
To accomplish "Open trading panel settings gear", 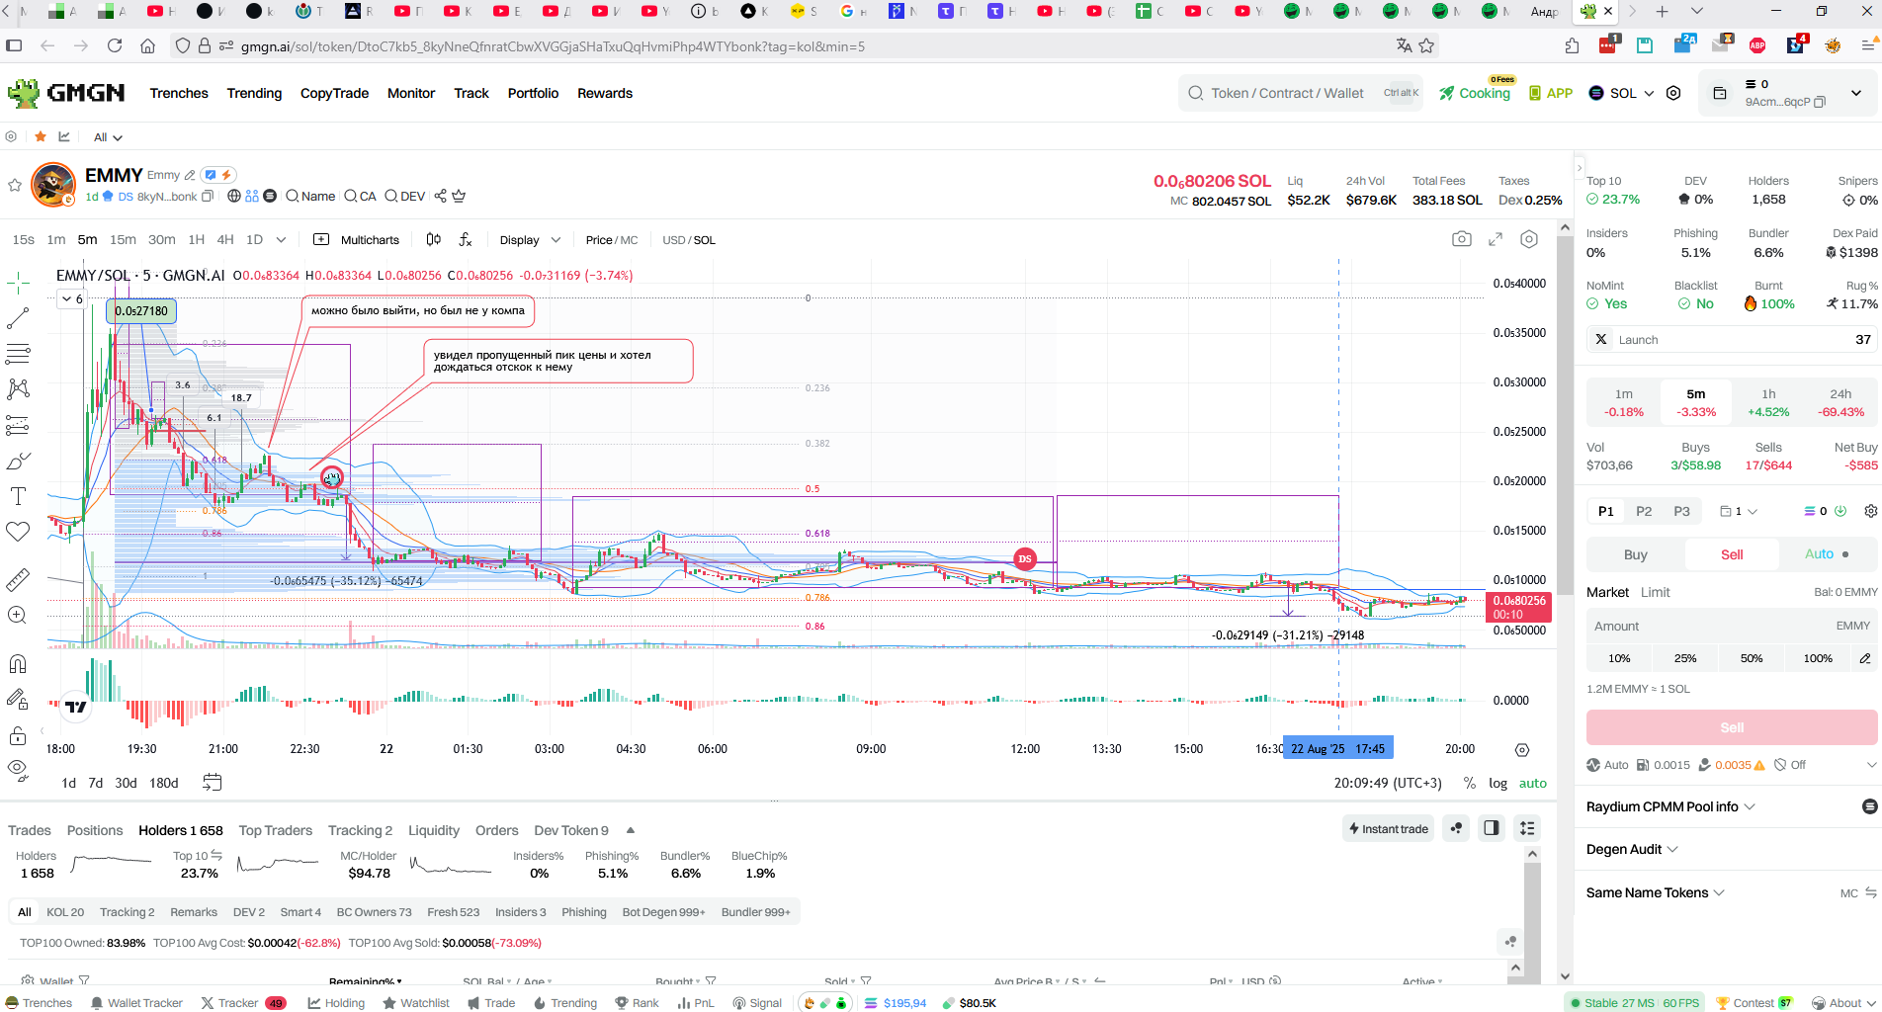I will point(1870,511).
